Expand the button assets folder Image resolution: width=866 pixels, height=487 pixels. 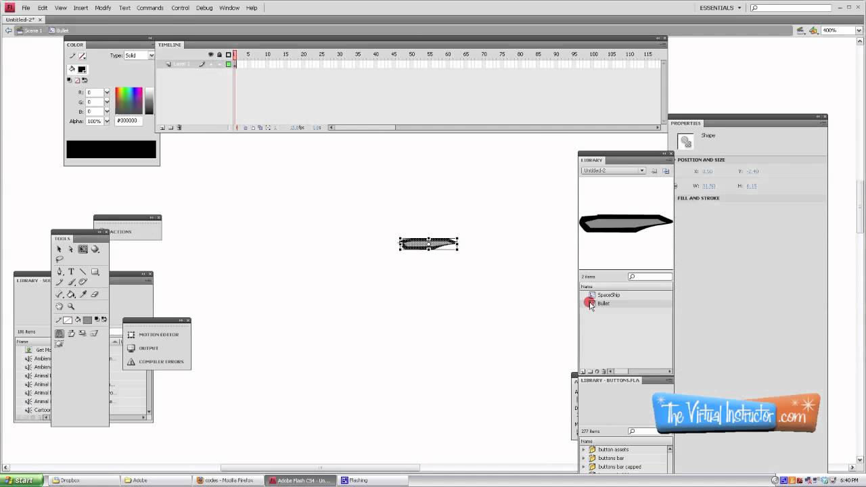click(x=583, y=449)
